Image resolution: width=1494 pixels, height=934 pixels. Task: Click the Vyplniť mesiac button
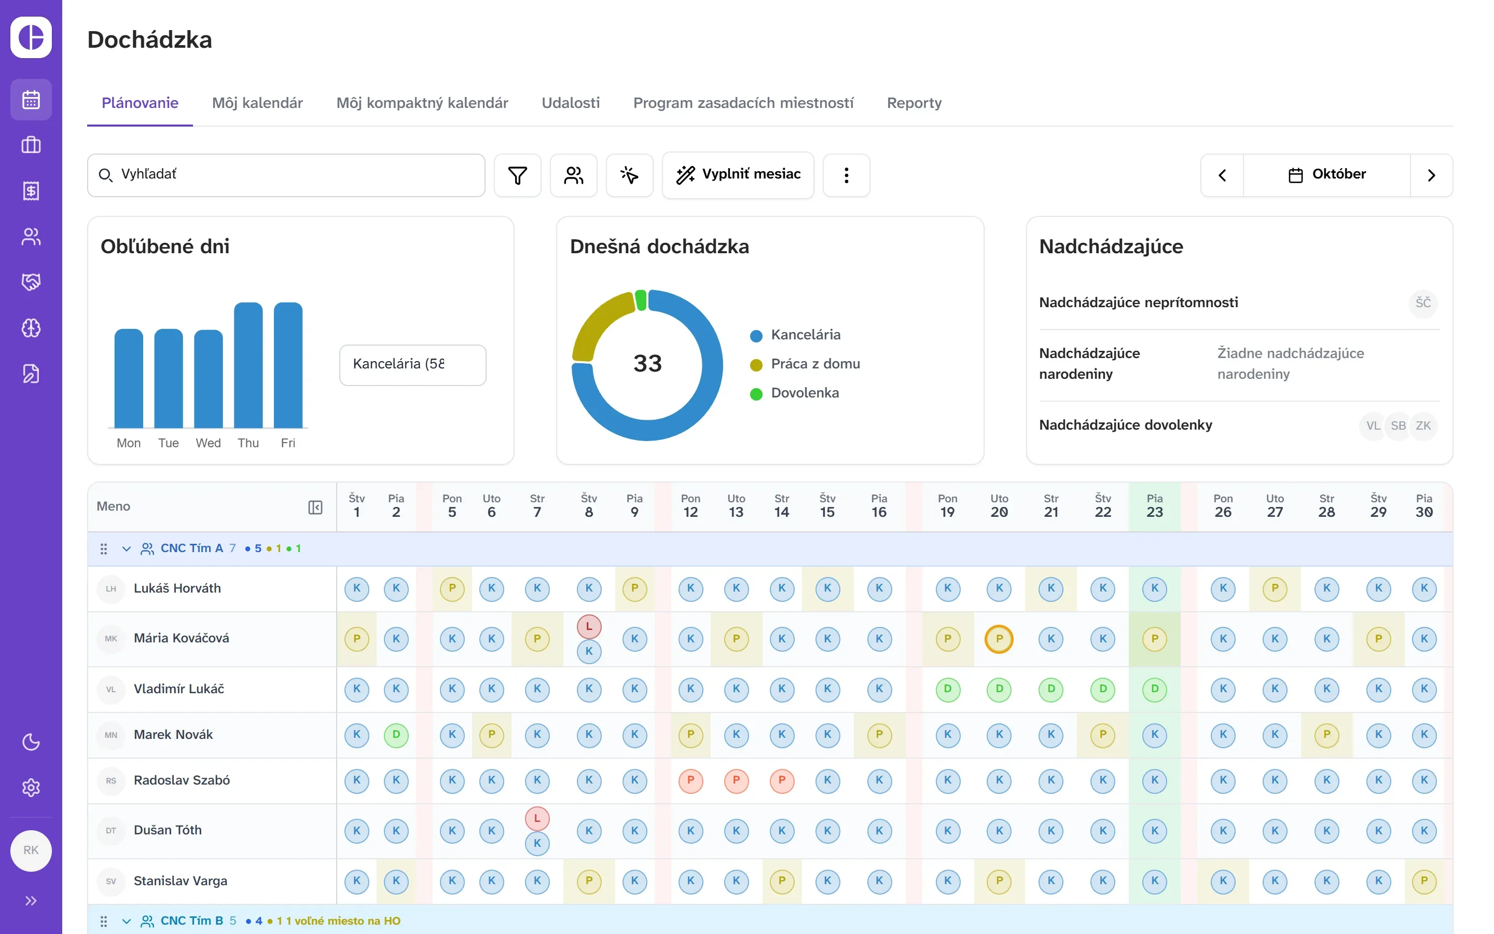(738, 175)
